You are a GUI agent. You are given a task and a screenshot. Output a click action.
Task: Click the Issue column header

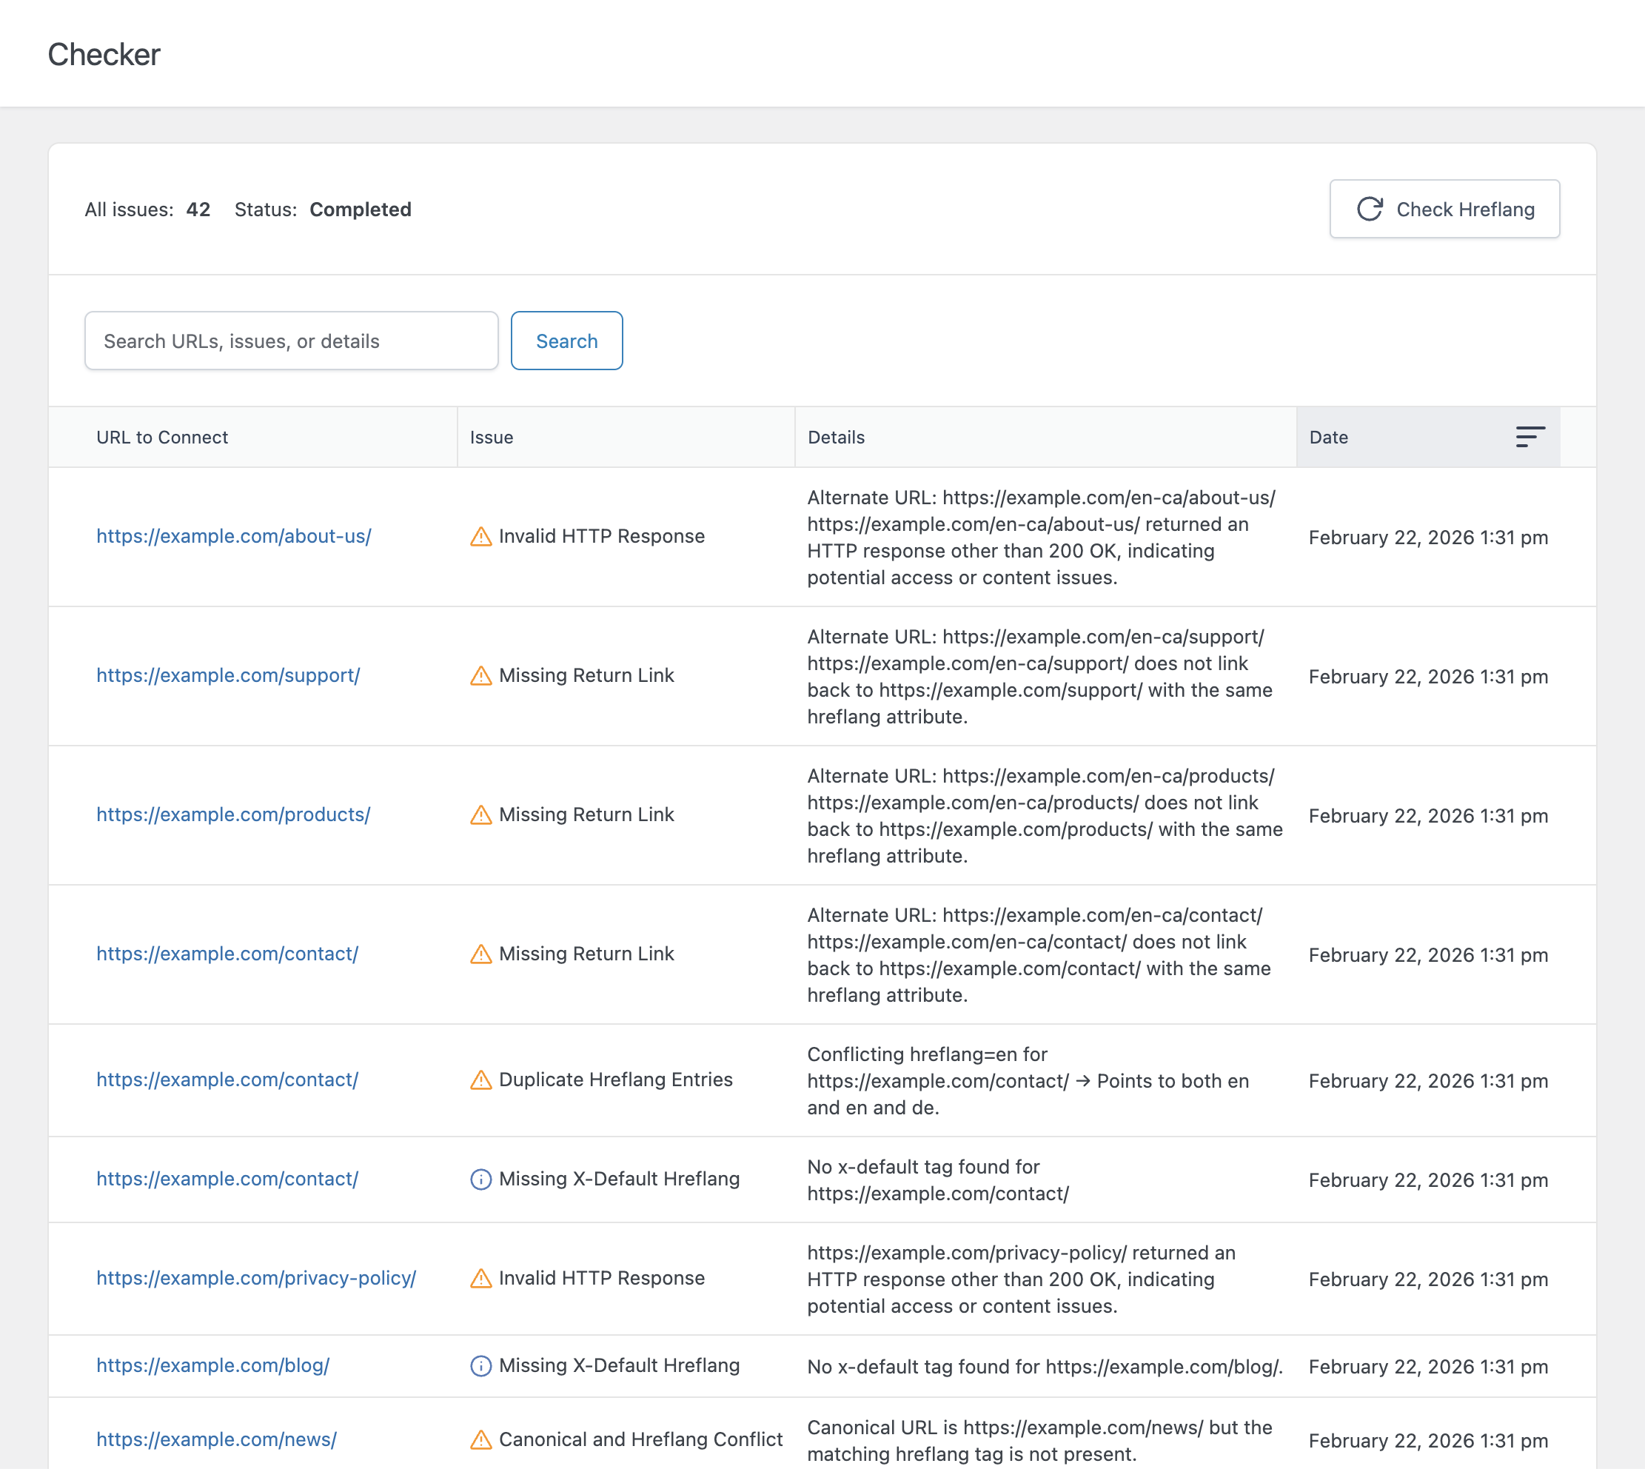coord(492,437)
